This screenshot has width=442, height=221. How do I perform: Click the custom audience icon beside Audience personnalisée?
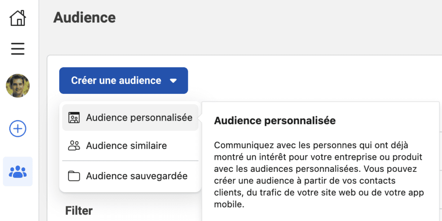[x=74, y=118]
